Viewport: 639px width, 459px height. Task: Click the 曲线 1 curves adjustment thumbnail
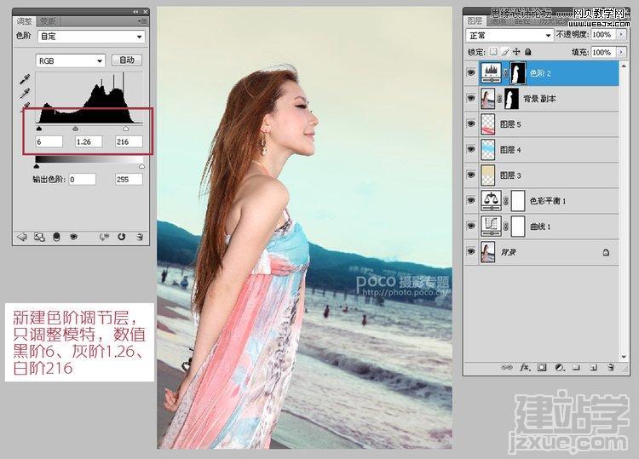(491, 227)
